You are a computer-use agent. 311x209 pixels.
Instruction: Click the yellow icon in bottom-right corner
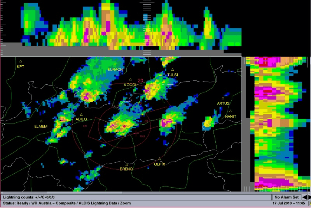[x=309, y=203]
